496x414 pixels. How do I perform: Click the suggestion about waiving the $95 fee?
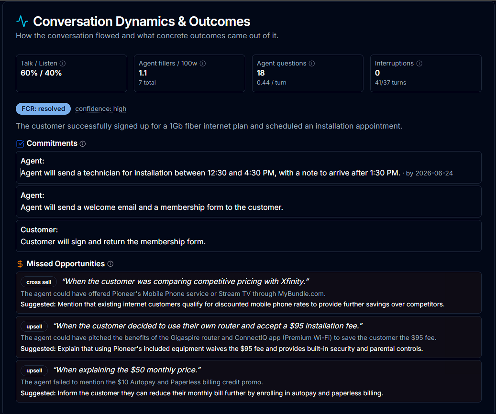[x=222, y=349]
